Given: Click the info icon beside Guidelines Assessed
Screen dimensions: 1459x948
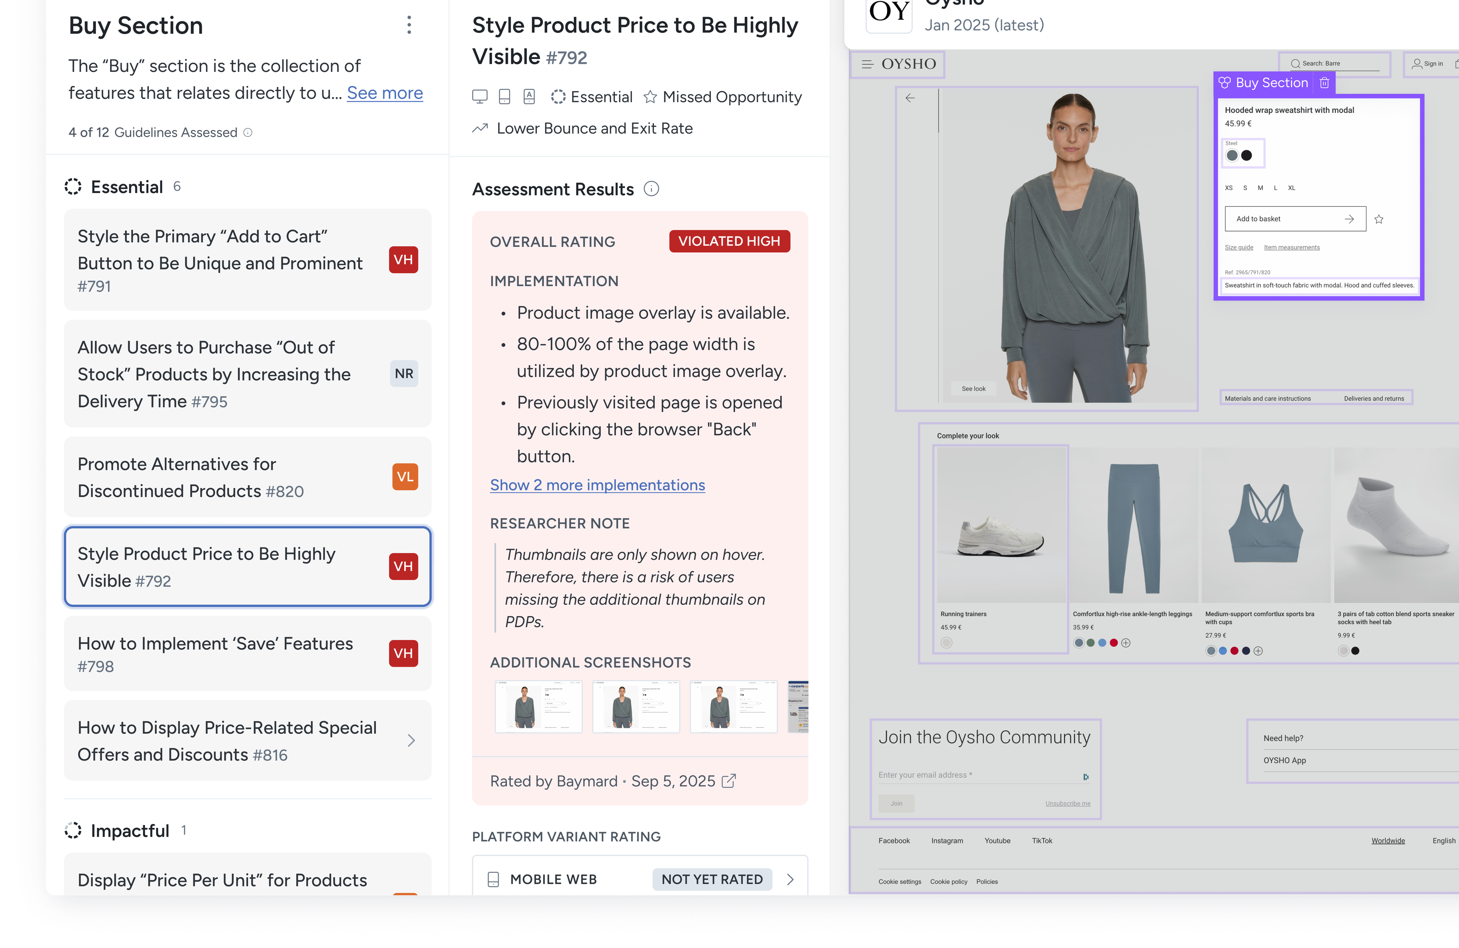Looking at the screenshot, I should 248,132.
